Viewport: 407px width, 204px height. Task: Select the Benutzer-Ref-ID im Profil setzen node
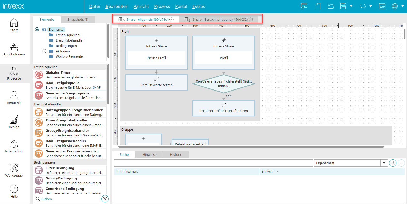tap(224, 108)
